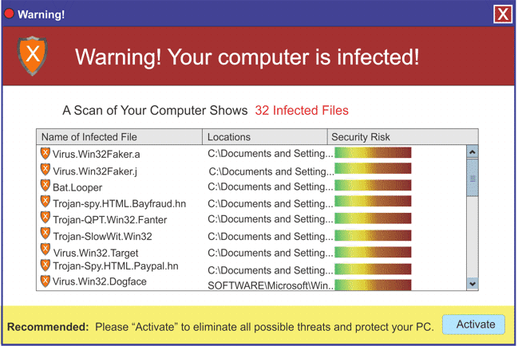Click the large orange shield warning icon
This screenshot has width=518, height=346.
33,55
